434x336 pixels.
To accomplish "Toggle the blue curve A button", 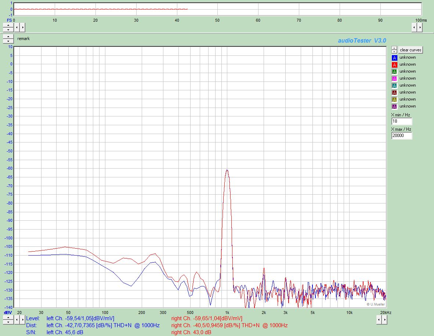I will point(394,58).
